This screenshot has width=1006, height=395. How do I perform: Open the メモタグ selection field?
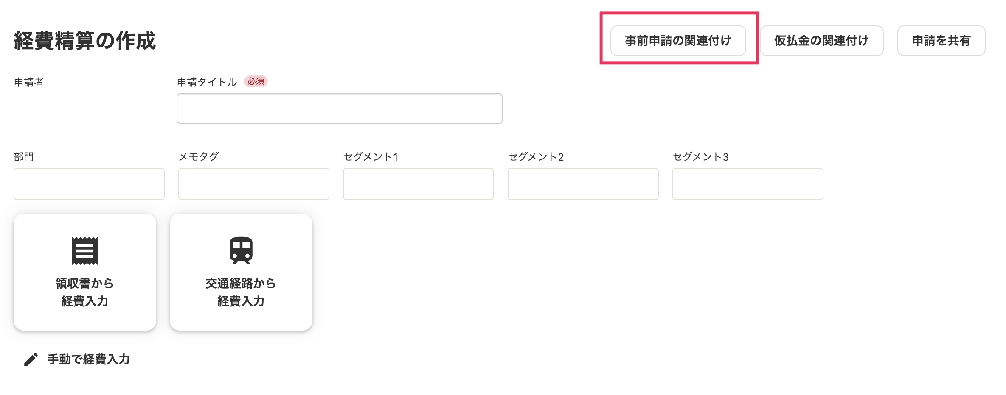coord(254,184)
